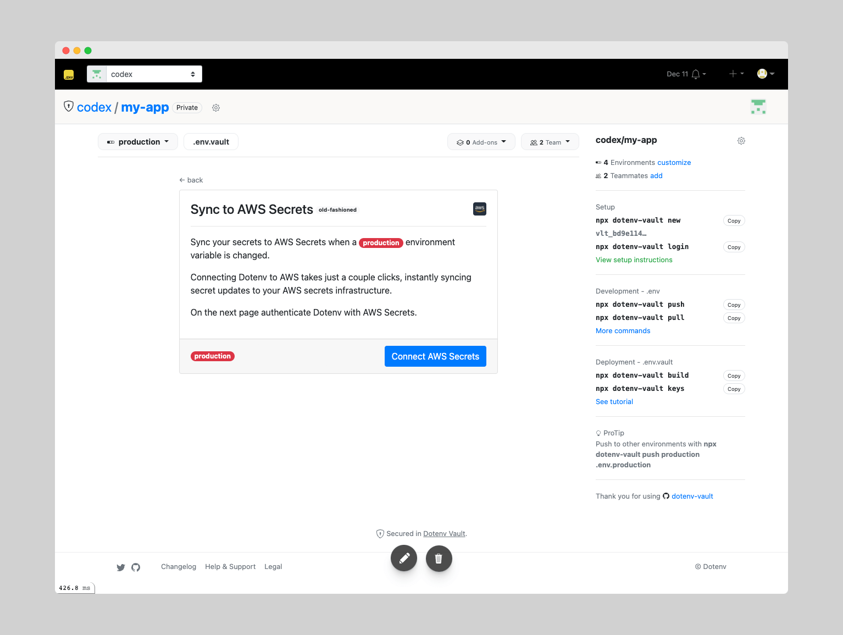This screenshot has height=635, width=843.
Task: Click the Private badge
Action: point(187,108)
